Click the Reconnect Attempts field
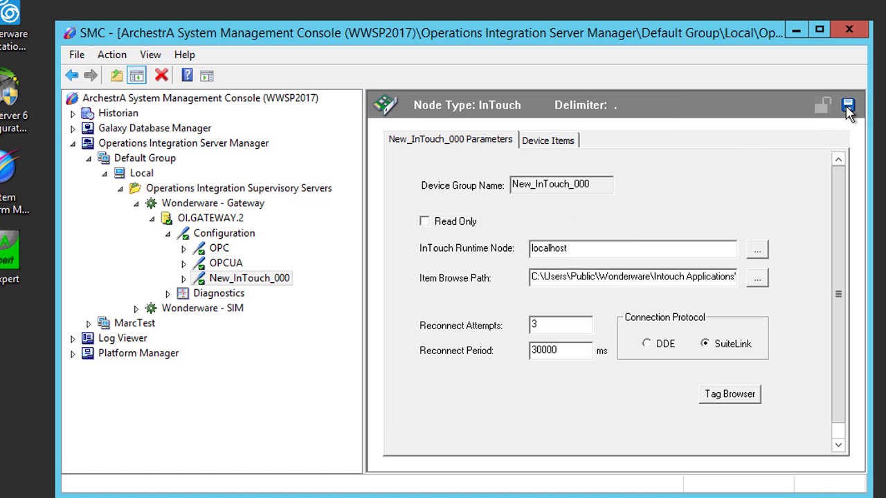This screenshot has height=498, width=886. 561,324
